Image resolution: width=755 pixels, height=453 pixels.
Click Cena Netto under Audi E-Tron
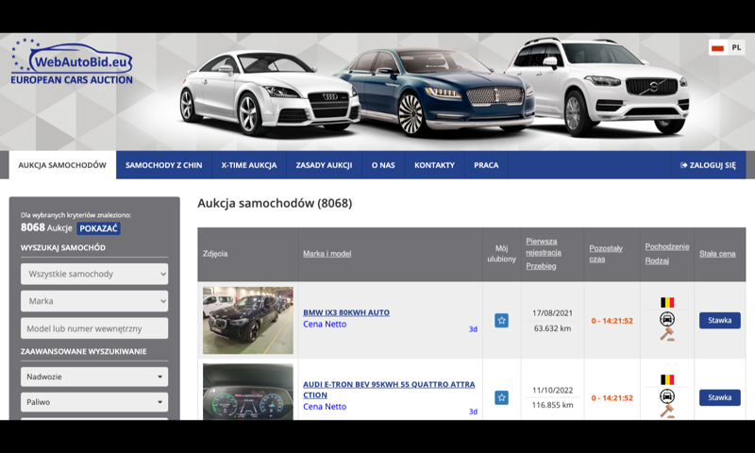click(325, 407)
